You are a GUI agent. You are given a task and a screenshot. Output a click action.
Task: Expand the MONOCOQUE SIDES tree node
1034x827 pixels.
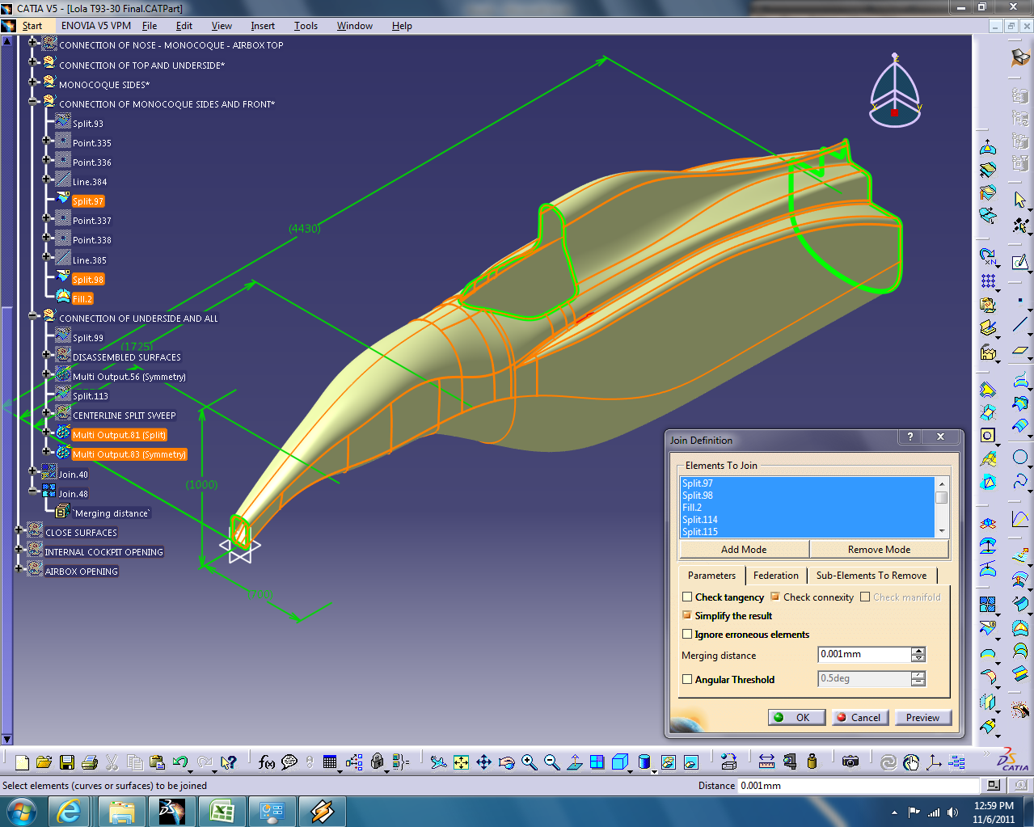tap(32, 82)
